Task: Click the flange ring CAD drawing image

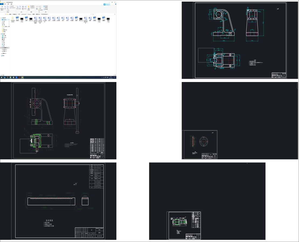Action: tap(240, 121)
